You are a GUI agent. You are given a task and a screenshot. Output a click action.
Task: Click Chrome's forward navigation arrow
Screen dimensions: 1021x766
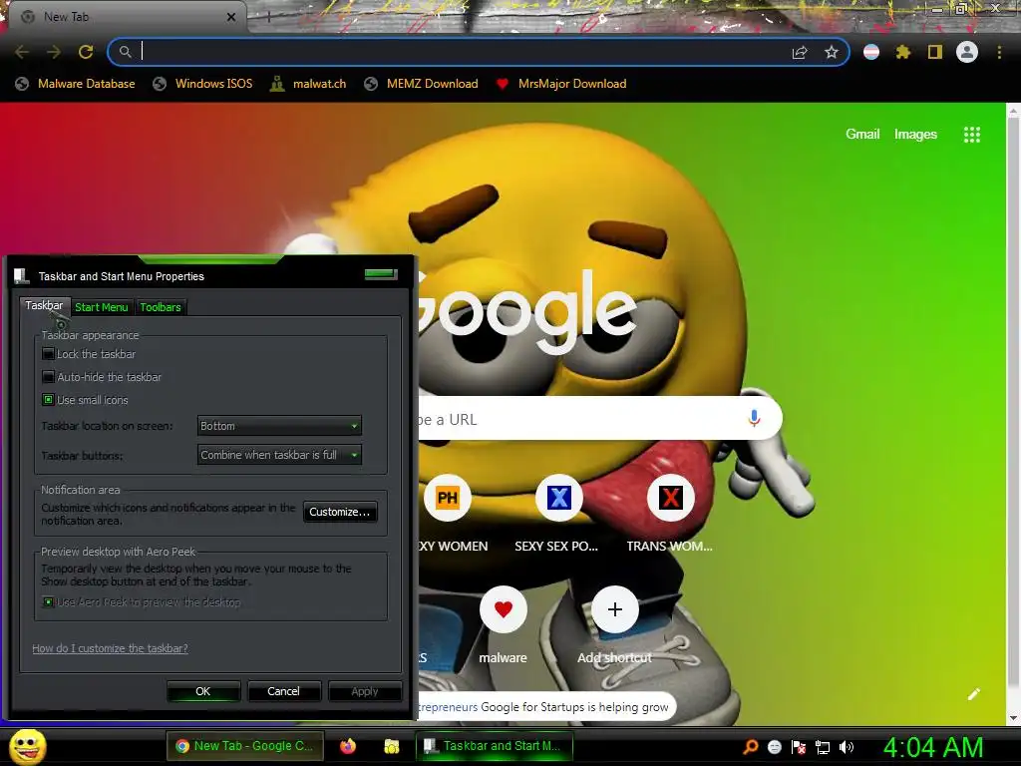coord(54,52)
